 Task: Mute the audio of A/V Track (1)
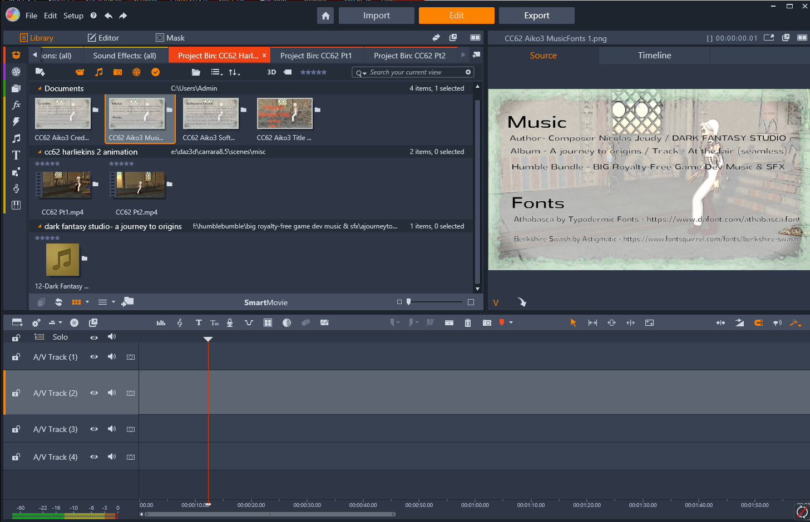pos(112,357)
